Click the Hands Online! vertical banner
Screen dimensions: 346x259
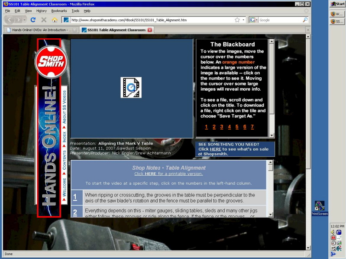coord(49,128)
